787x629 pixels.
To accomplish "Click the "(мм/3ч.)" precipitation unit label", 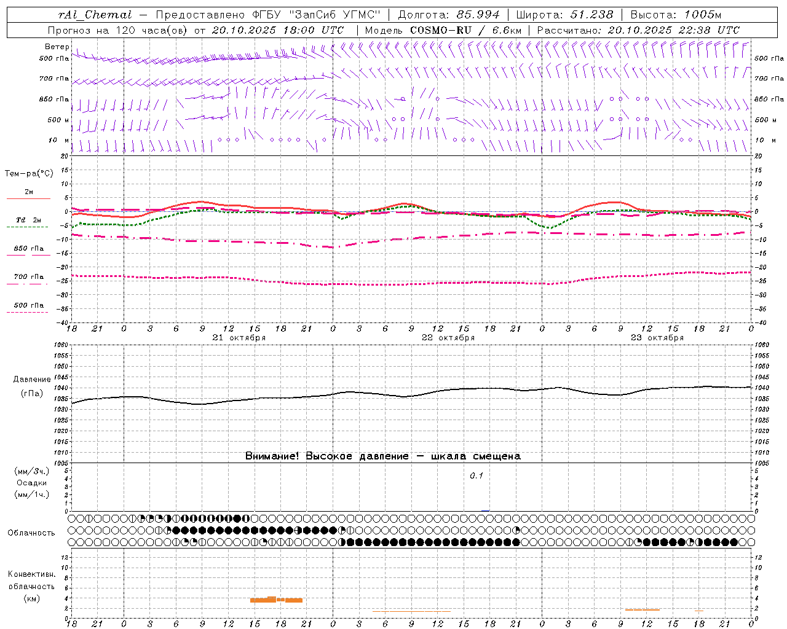I will [x=32, y=472].
